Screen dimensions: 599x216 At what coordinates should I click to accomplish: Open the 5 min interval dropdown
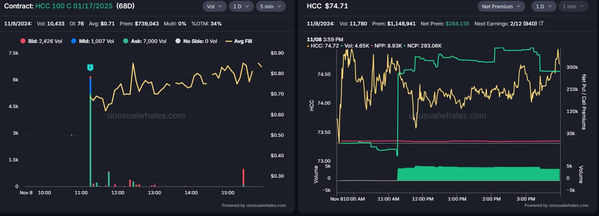[x=271, y=6]
